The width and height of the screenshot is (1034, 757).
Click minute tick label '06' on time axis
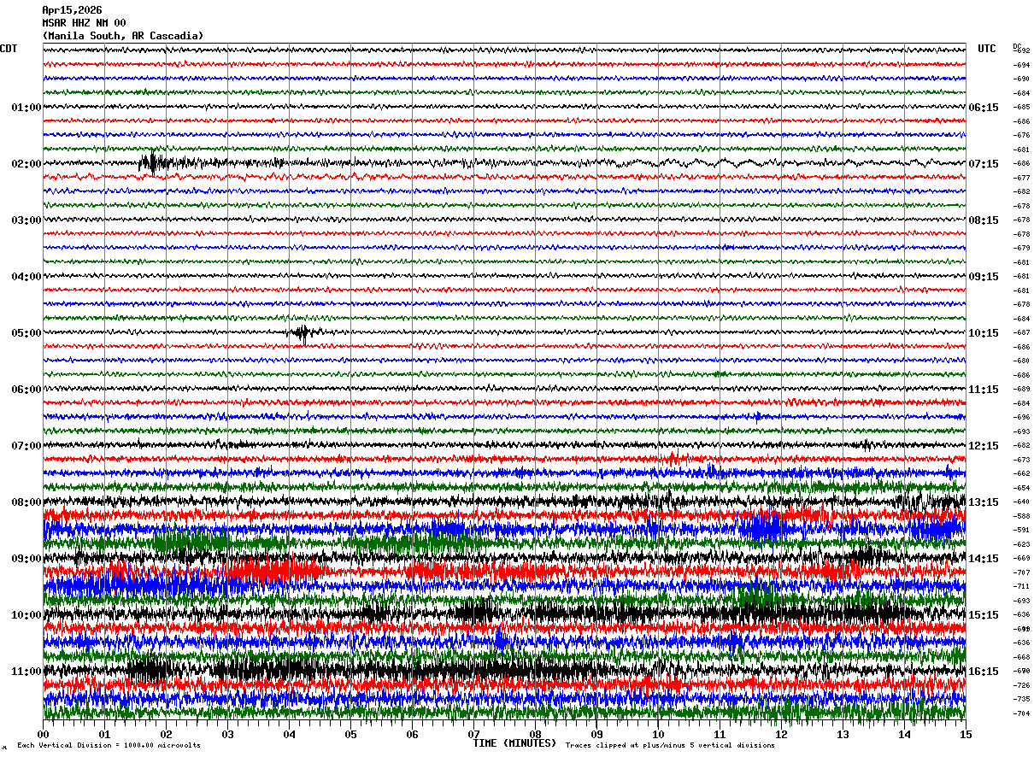pos(413,735)
